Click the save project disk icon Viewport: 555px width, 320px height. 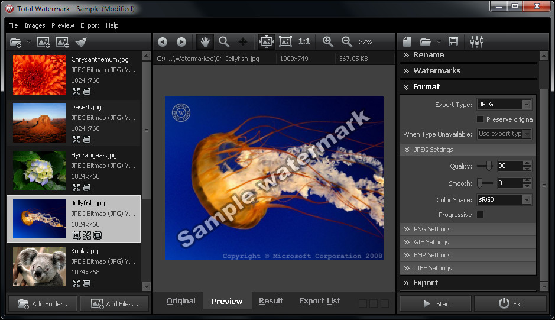click(453, 42)
